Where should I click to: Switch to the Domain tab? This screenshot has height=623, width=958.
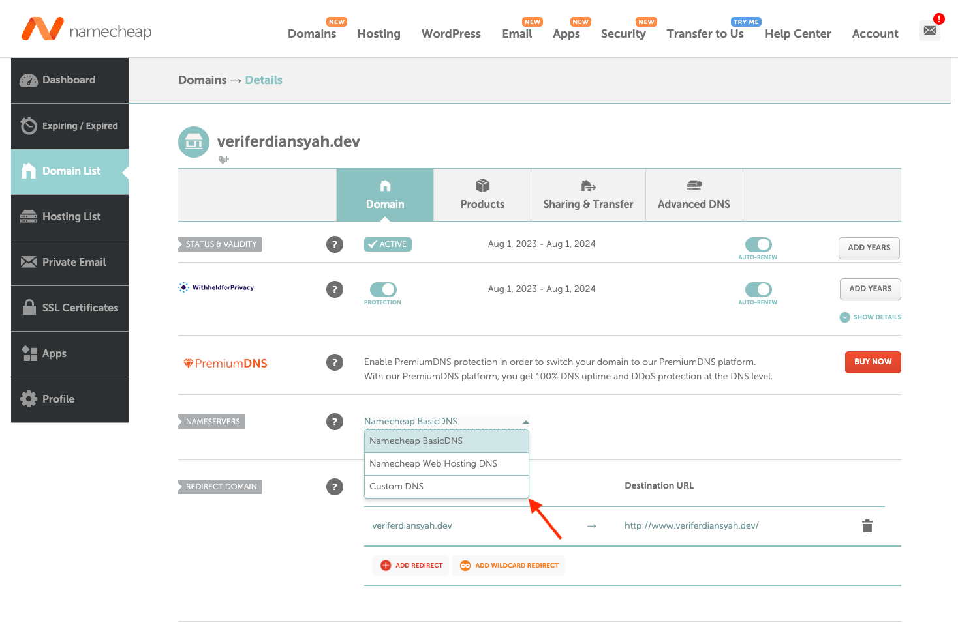[x=385, y=195]
